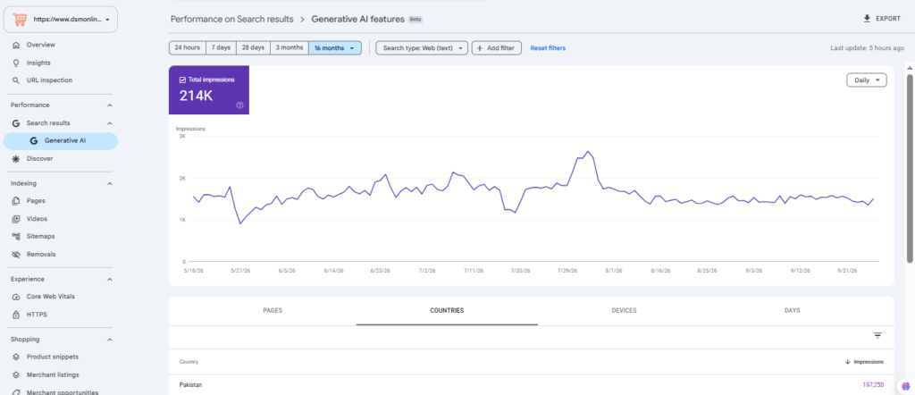Switch to the COUNTRIES tab

pos(447,310)
